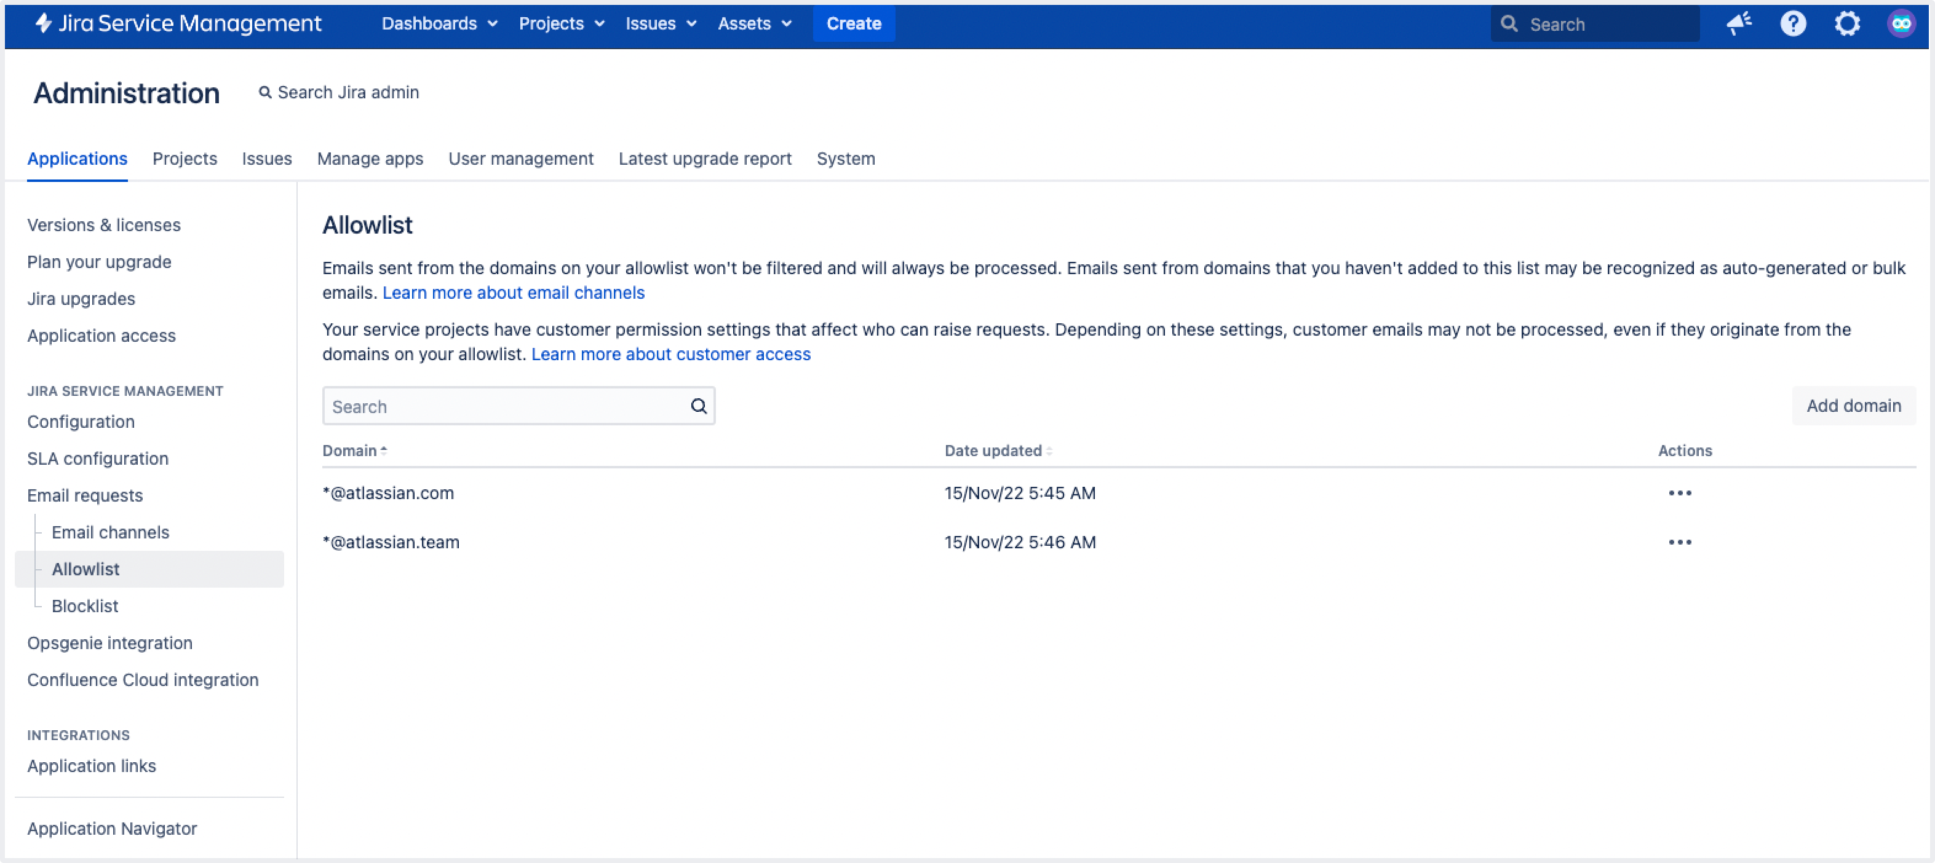Image resolution: width=1935 pixels, height=863 pixels.
Task: Open Blocklist sub-item in sidebar
Action: coord(85,605)
